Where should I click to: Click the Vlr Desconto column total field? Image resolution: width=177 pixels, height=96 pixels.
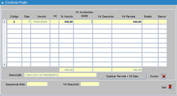click(102, 70)
